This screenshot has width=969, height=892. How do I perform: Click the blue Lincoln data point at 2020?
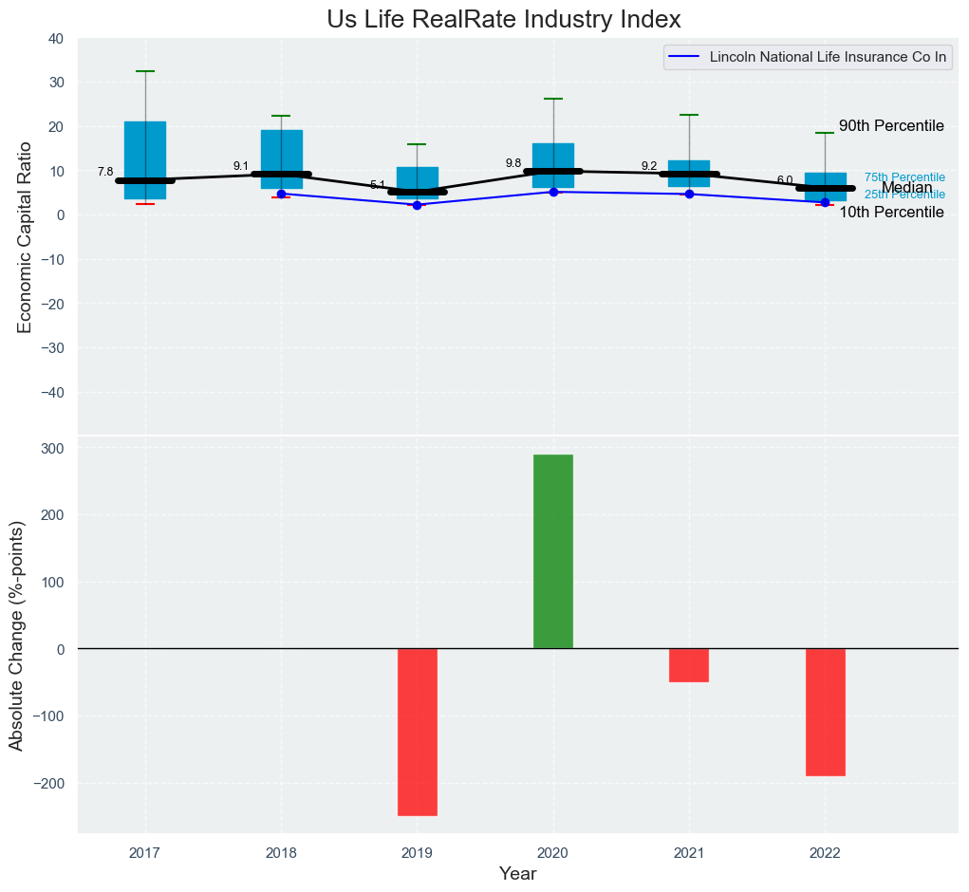pyautogui.click(x=553, y=192)
